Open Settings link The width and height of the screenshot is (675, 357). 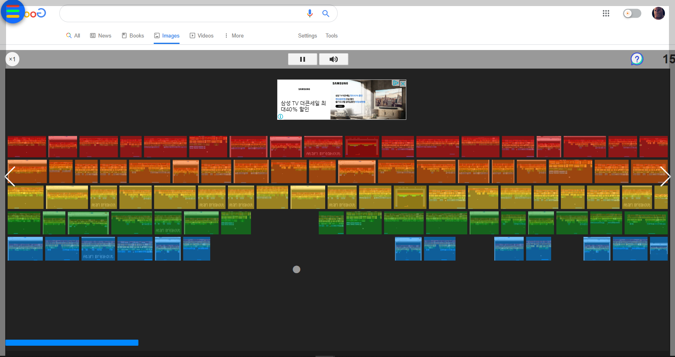(307, 35)
